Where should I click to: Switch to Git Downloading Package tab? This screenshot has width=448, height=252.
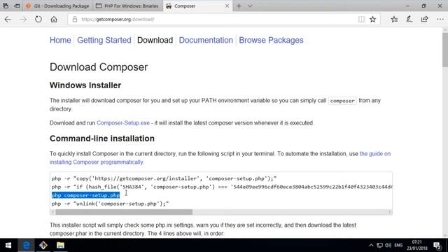click(57, 6)
